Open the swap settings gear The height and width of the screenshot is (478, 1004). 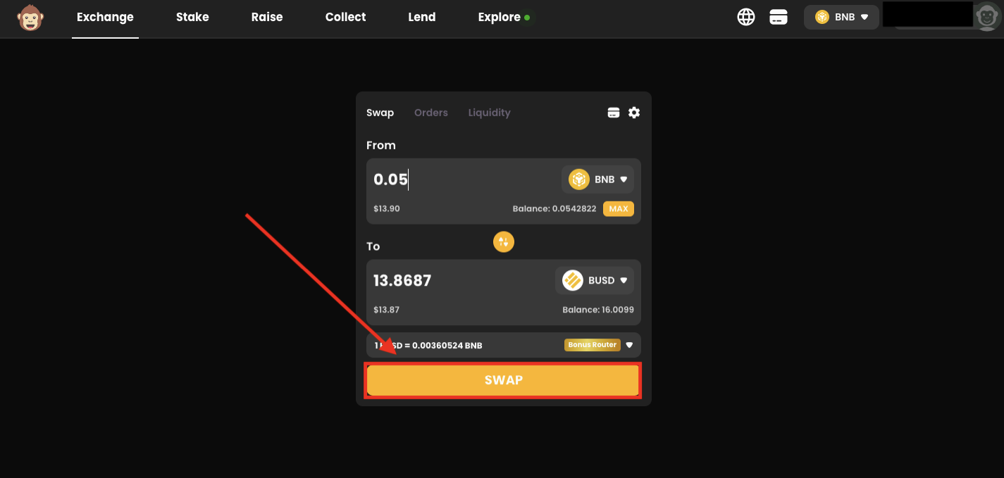point(633,113)
